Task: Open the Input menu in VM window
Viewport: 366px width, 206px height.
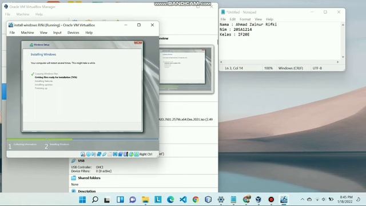Action: click(x=57, y=33)
